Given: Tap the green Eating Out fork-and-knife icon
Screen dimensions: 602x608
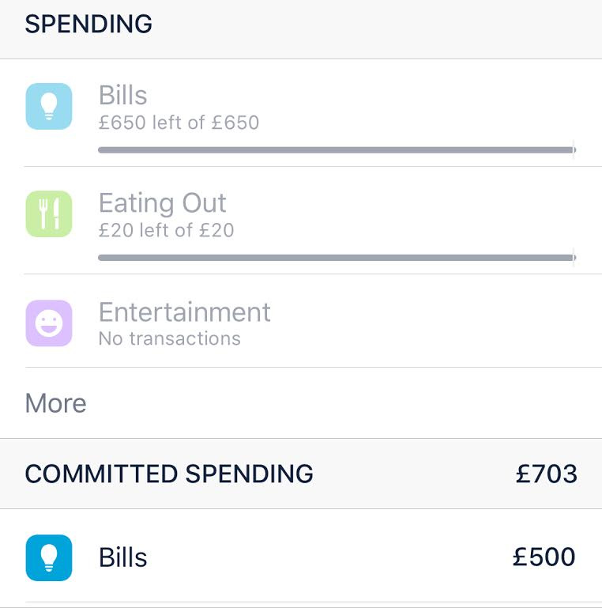Looking at the screenshot, I should (48, 214).
